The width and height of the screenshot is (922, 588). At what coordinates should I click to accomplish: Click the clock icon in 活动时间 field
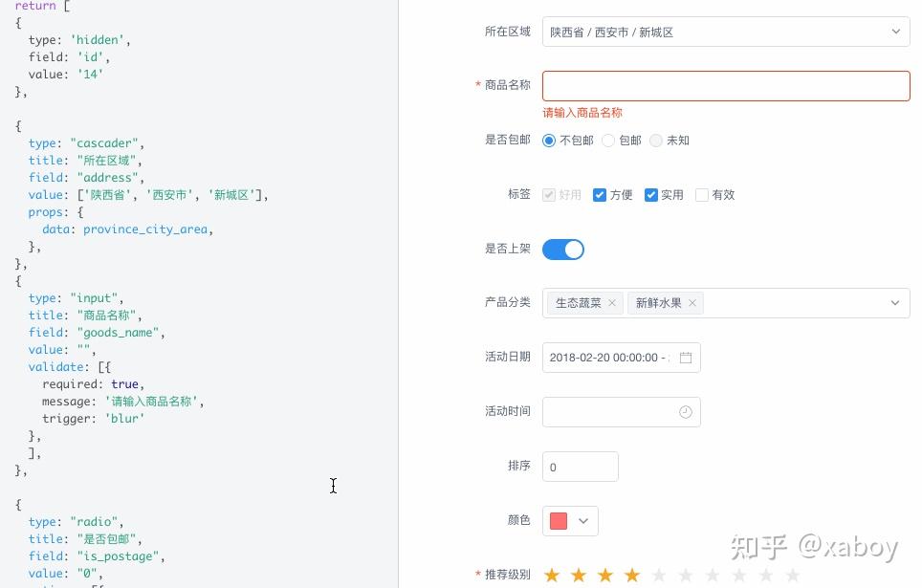pos(686,411)
